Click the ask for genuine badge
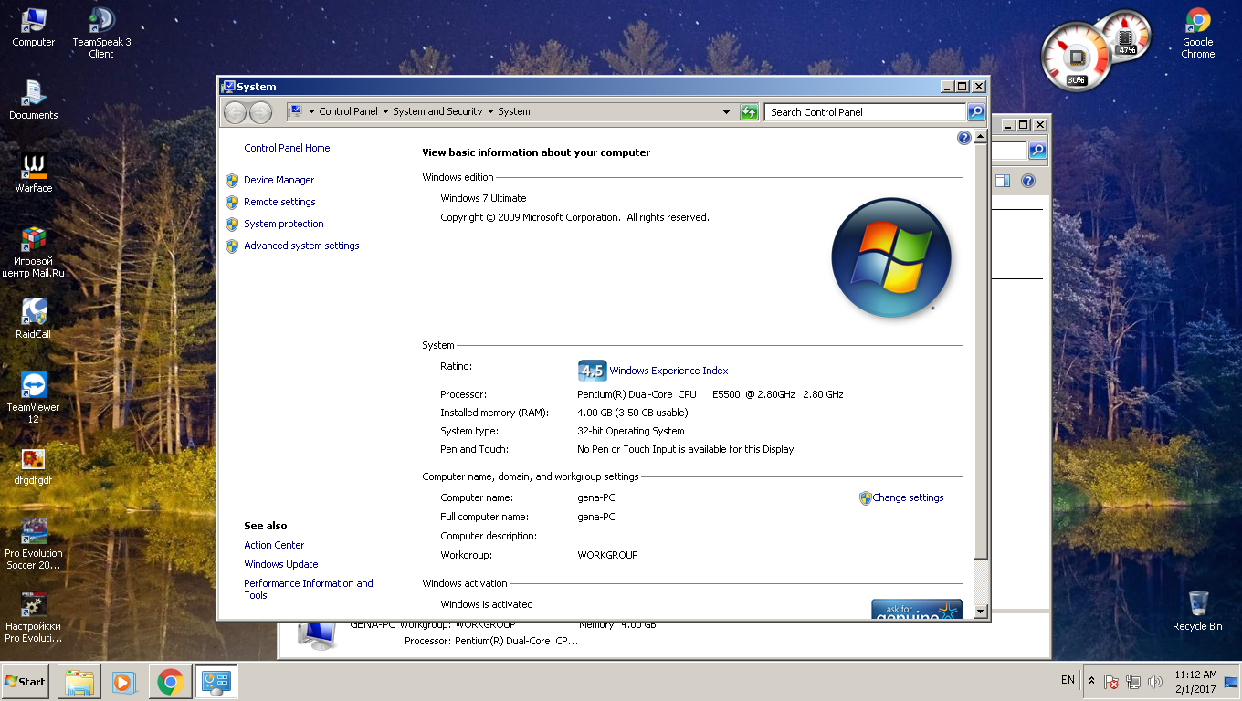The image size is (1242, 701). (x=916, y=610)
